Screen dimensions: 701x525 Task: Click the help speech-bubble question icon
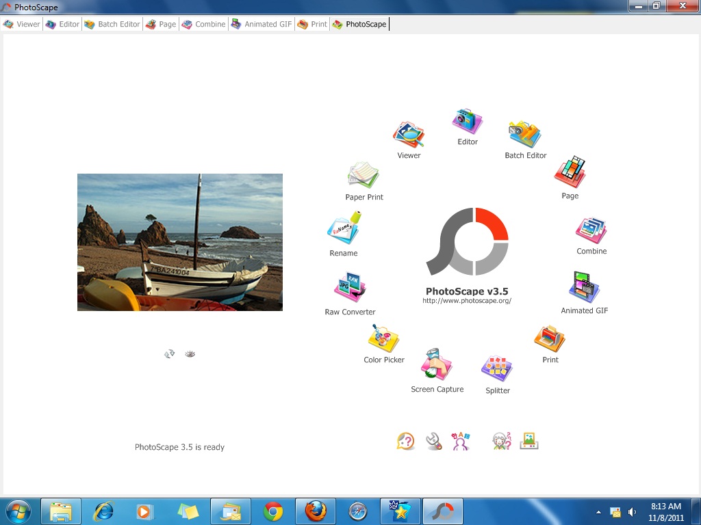click(405, 441)
